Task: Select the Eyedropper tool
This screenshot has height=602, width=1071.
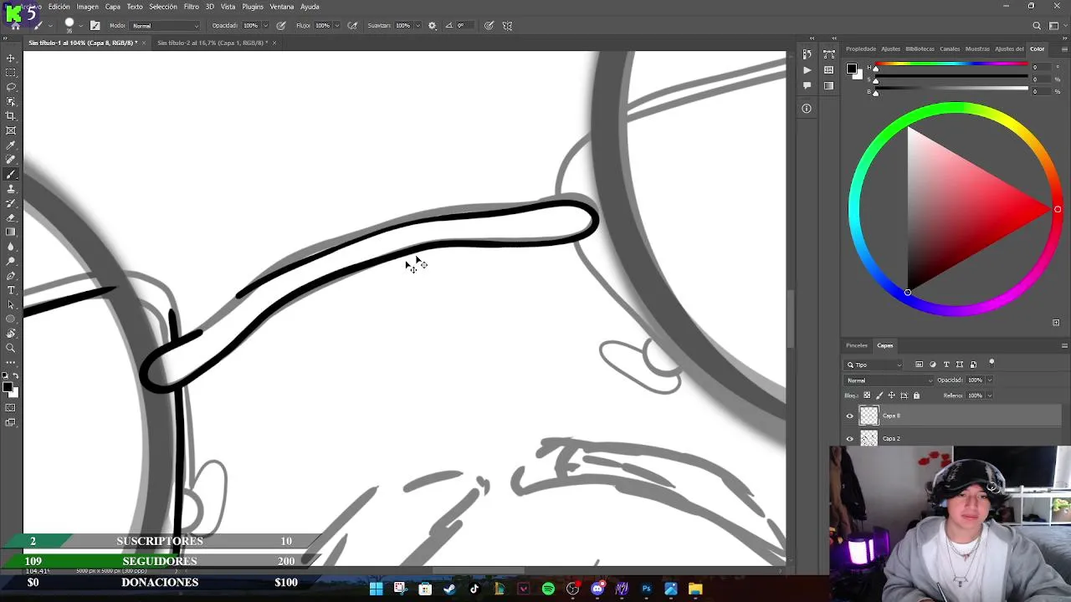Action: point(11,145)
